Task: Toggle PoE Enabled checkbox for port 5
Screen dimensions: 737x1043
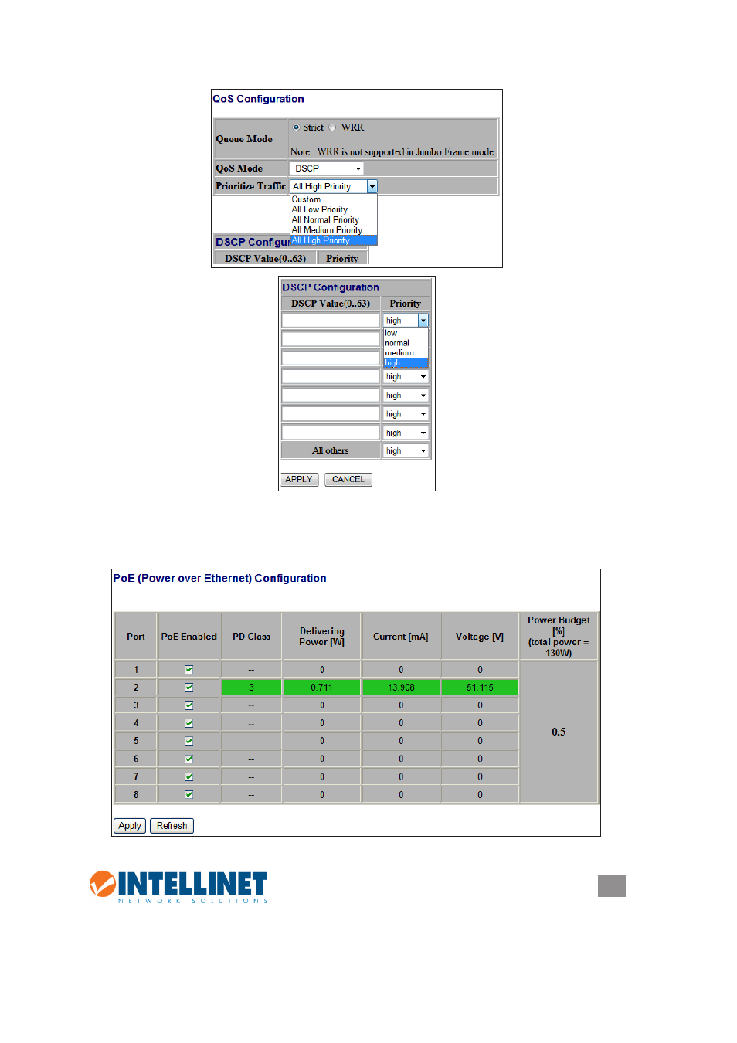Action: (x=188, y=741)
